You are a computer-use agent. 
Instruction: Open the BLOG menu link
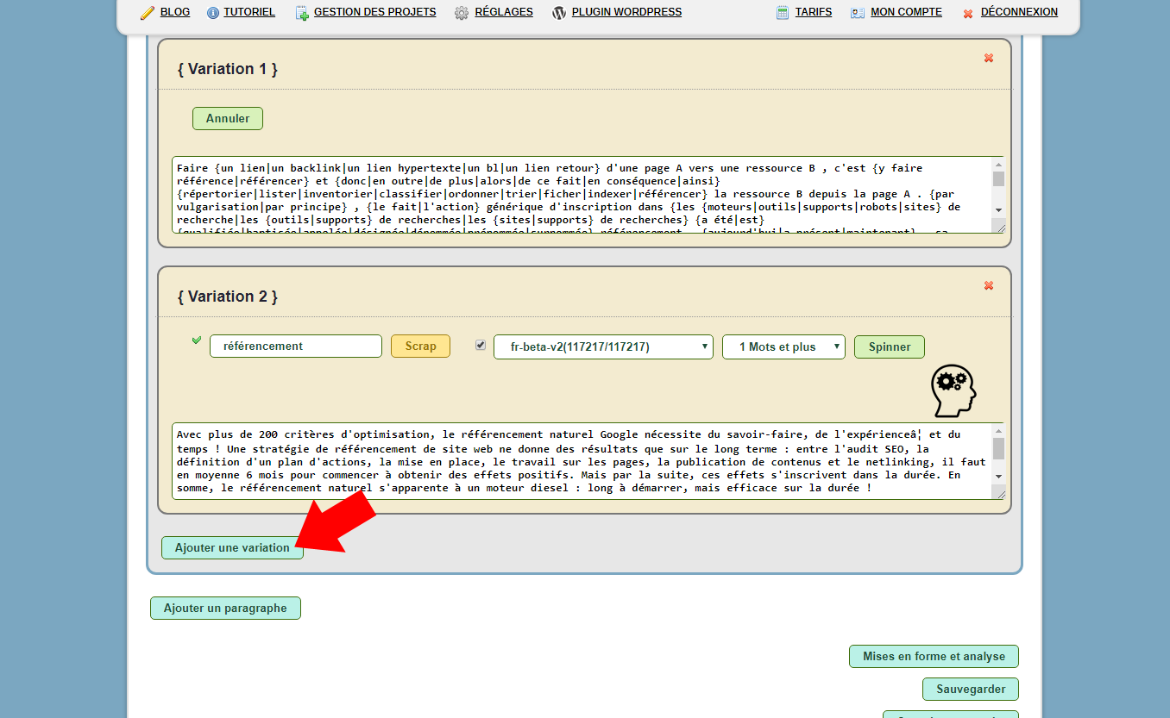click(x=175, y=12)
